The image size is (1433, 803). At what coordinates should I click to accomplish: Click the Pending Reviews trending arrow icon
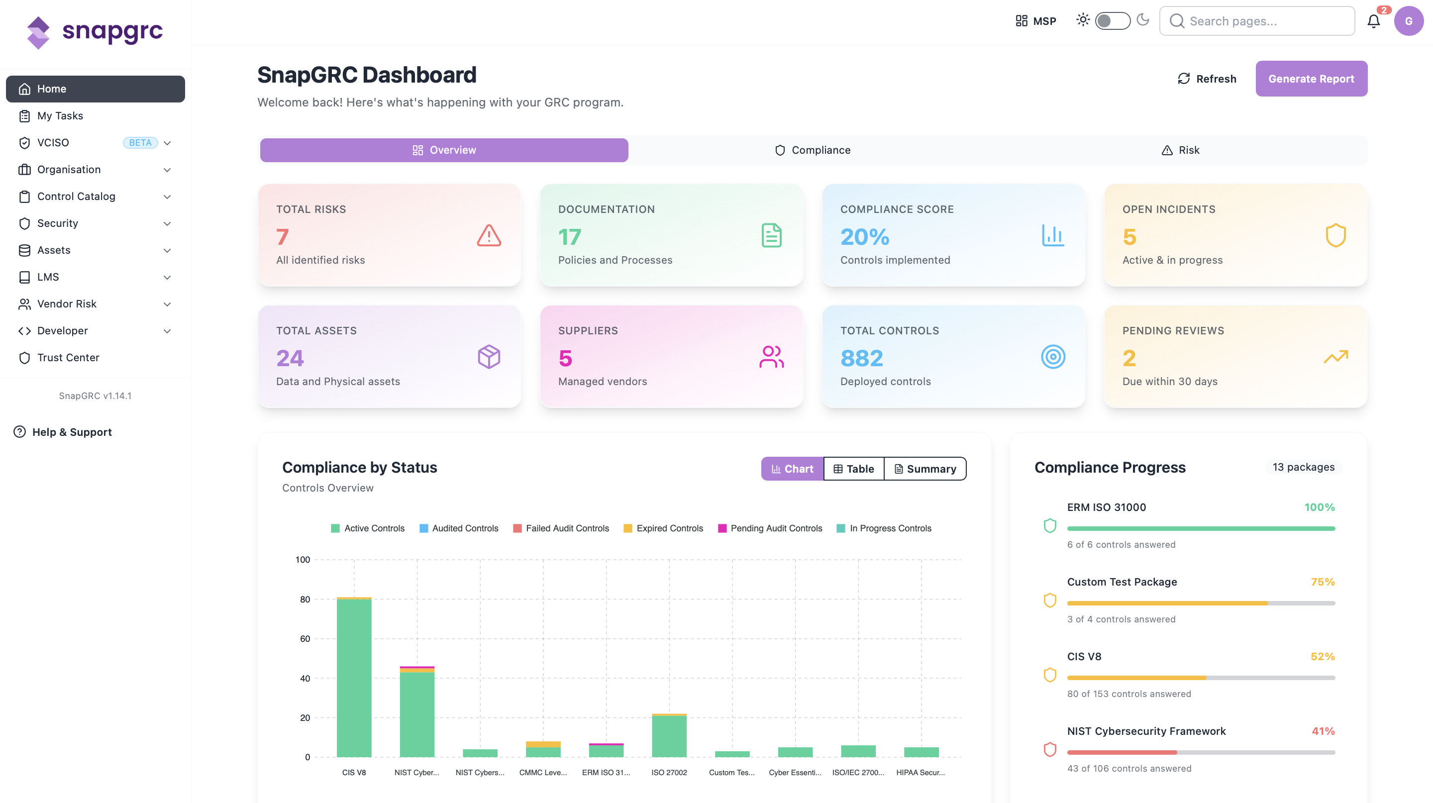(x=1335, y=356)
